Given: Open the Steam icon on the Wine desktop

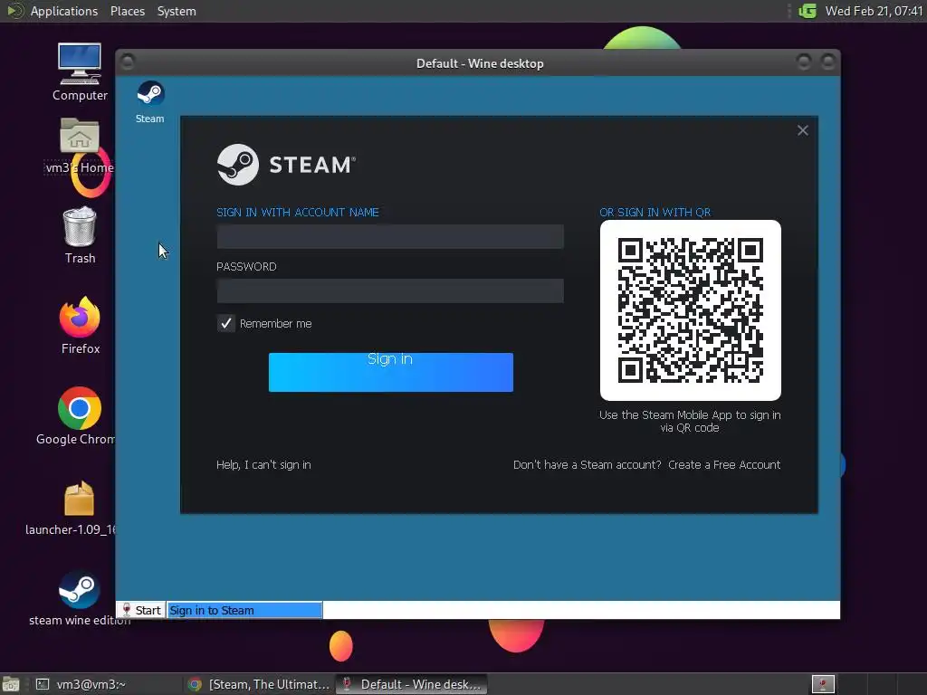Looking at the screenshot, I should [x=150, y=101].
